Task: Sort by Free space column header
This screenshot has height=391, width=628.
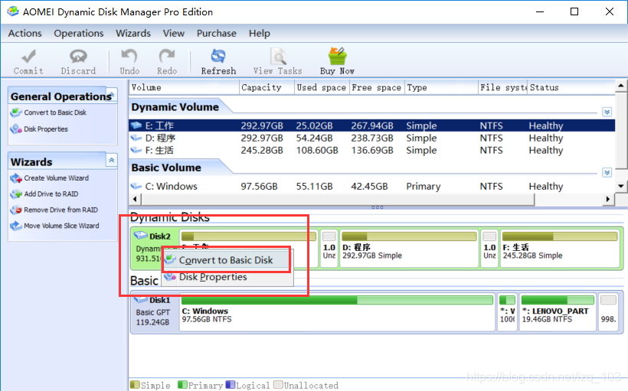Action: pos(377,88)
